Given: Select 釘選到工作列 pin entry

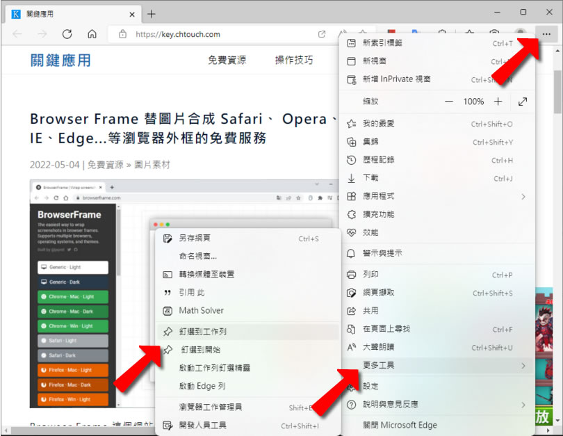Looking at the screenshot, I should [247, 332].
